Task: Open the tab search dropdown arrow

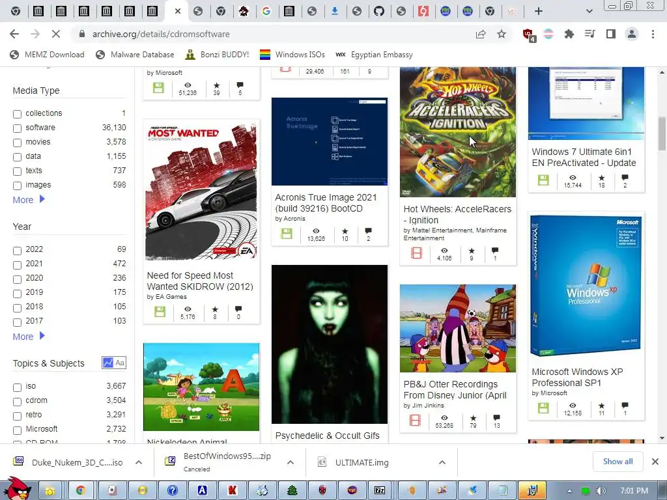Action: [x=589, y=11]
